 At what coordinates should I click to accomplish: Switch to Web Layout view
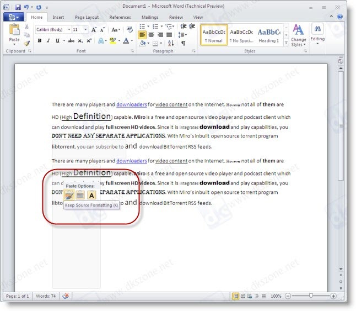[250, 296]
